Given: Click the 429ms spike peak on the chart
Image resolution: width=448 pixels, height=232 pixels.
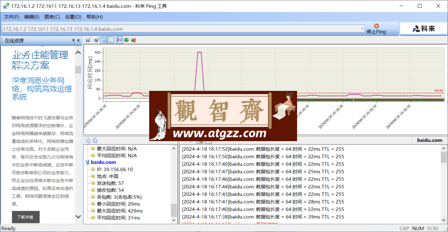Looking at the screenshot, I should (199, 52).
